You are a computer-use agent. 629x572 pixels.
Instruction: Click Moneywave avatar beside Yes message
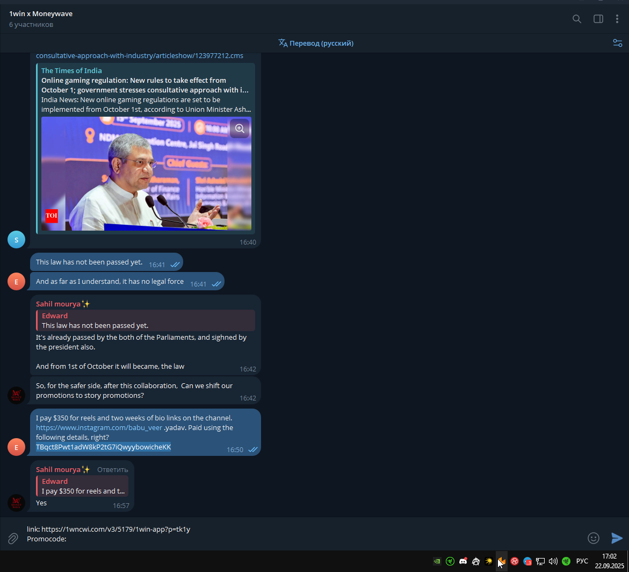point(17,503)
